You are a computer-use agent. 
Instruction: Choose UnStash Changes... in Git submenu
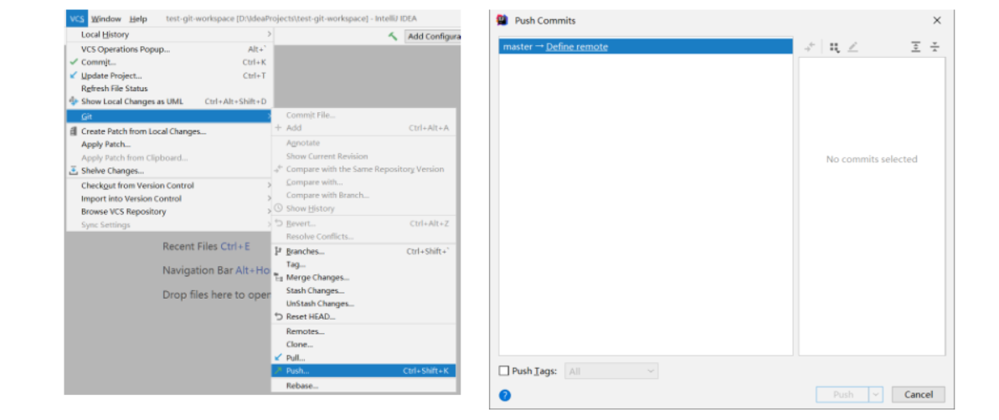(x=363, y=304)
